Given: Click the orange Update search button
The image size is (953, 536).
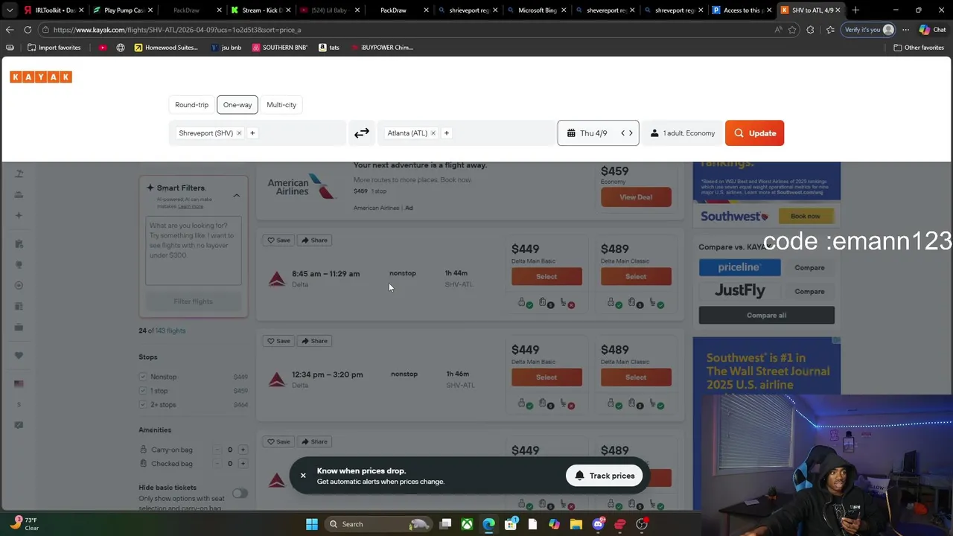Looking at the screenshot, I should click(x=754, y=133).
